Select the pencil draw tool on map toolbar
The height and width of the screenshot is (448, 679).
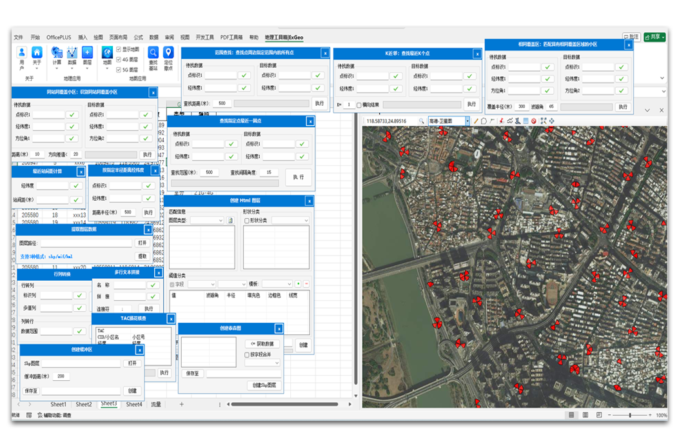(x=476, y=121)
